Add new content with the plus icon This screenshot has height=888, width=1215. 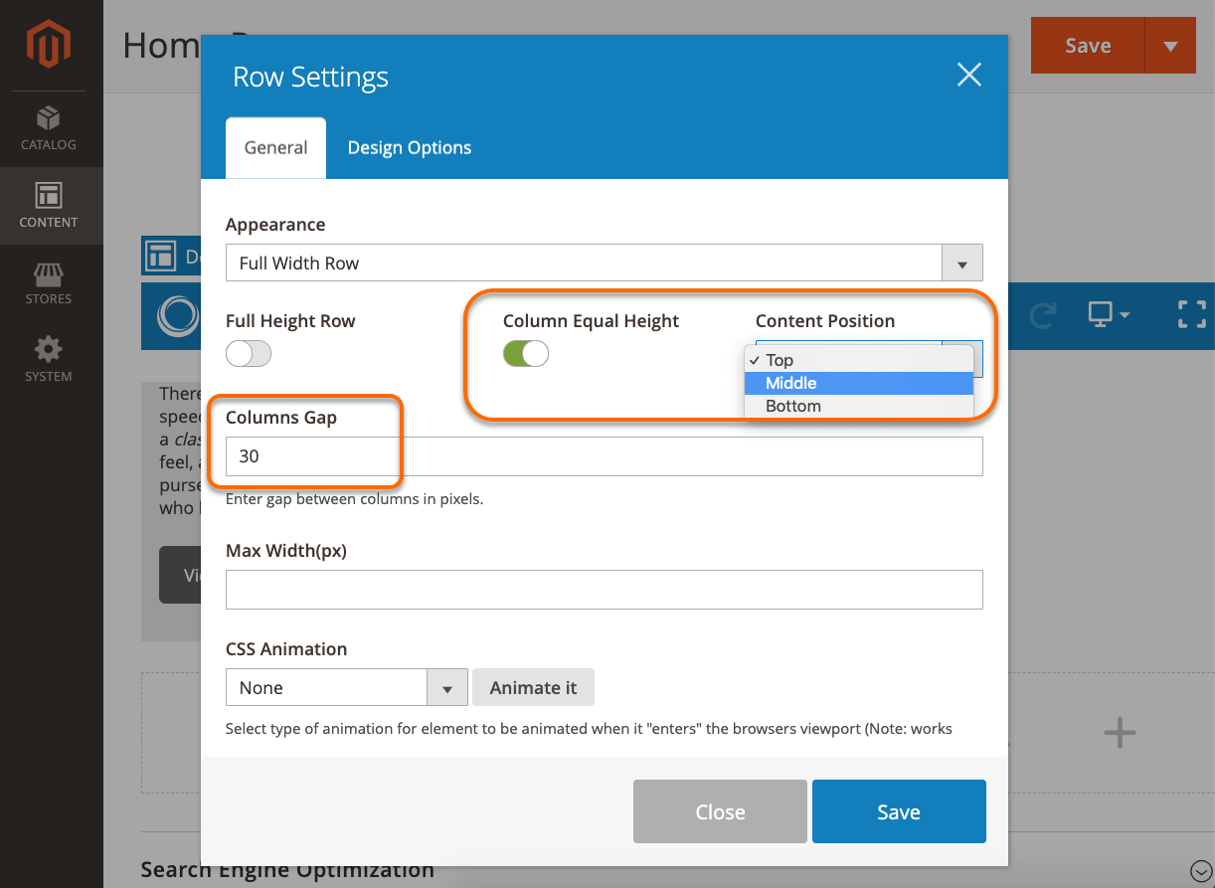1119,733
